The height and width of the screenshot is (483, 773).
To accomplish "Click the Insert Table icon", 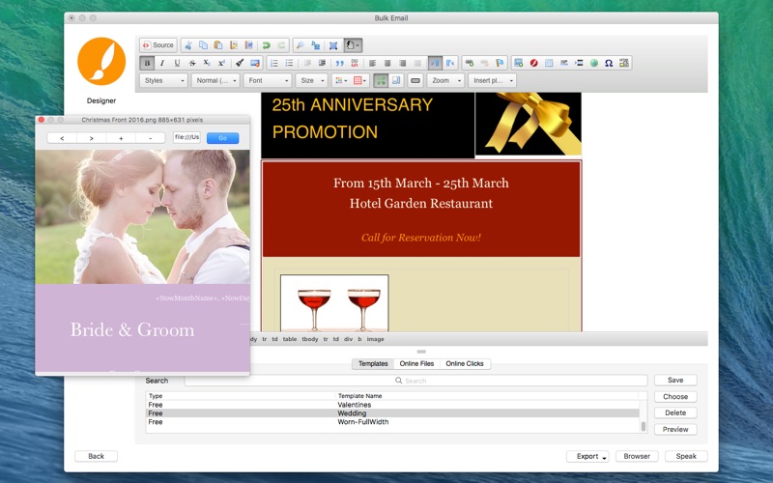I will click(549, 63).
